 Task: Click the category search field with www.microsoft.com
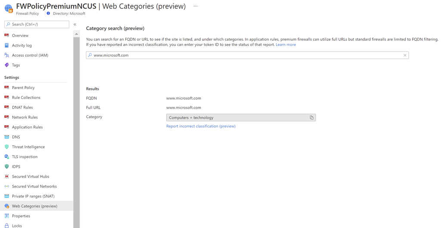(247, 55)
